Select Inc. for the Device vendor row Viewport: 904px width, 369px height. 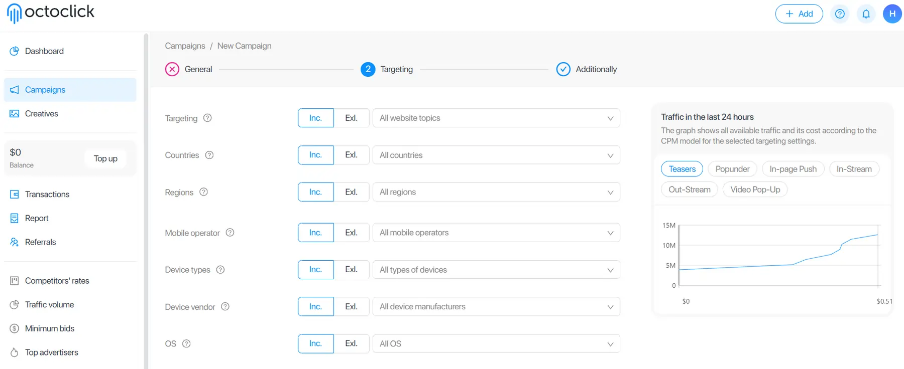coord(316,306)
